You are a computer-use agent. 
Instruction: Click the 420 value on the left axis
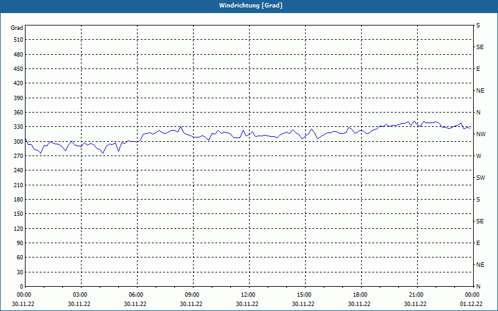coord(19,83)
